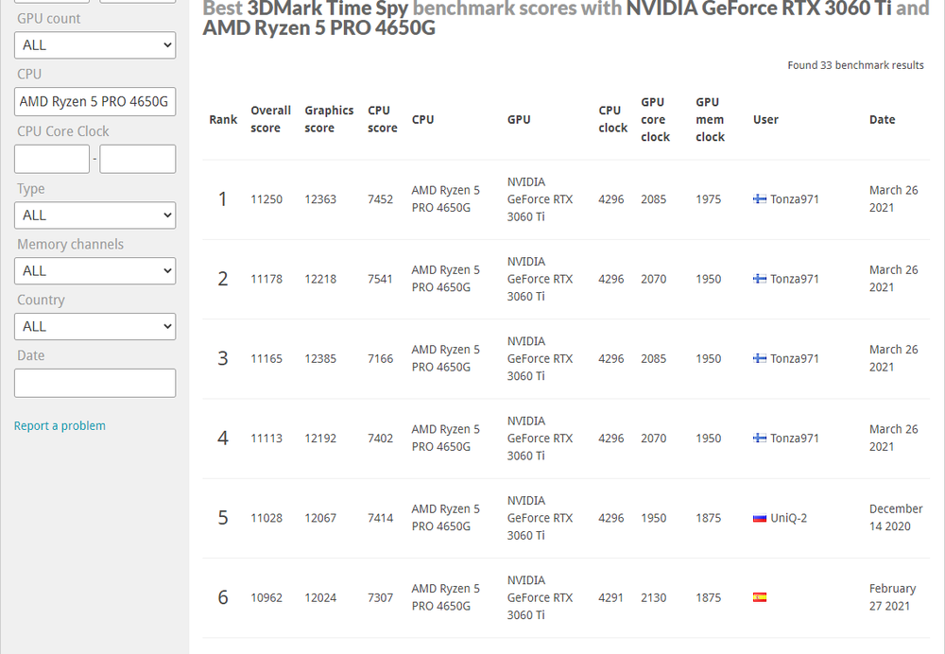This screenshot has width=945, height=654.
Task: Click the Found 33 benchmark results text
Action: 856,65
